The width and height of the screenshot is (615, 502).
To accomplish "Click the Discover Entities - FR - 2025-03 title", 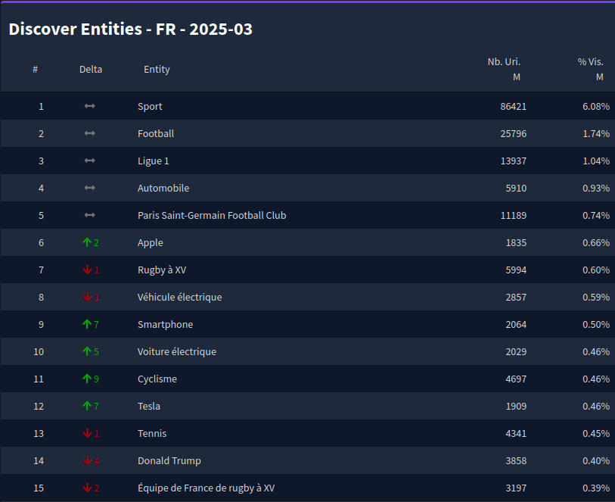I will [x=131, y=29].
